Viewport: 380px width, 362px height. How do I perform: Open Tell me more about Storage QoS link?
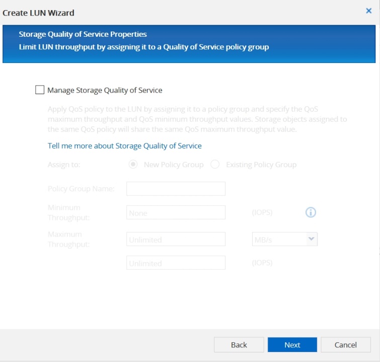pyautogui.click(x=124, y=146)
